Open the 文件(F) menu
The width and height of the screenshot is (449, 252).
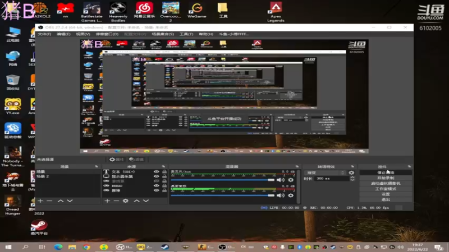[x=44, y=34]
